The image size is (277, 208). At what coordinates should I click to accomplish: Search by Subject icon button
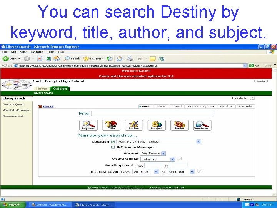(x=157, y=125)
